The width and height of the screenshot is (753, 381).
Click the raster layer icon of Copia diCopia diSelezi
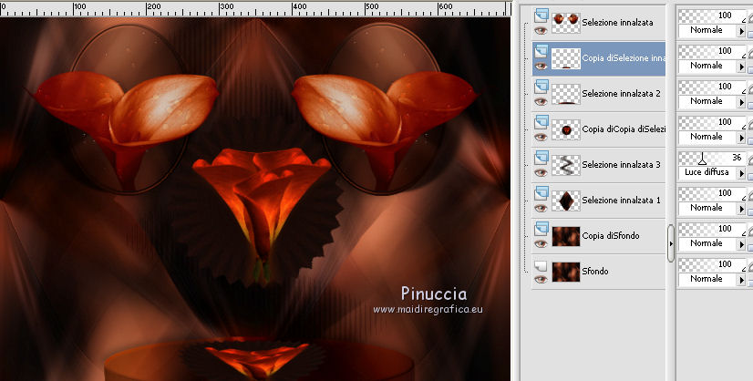(x=541, y=121)
